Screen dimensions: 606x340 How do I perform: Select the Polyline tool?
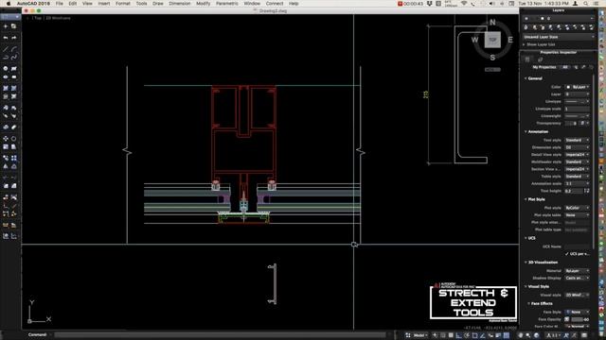[6, 57]
